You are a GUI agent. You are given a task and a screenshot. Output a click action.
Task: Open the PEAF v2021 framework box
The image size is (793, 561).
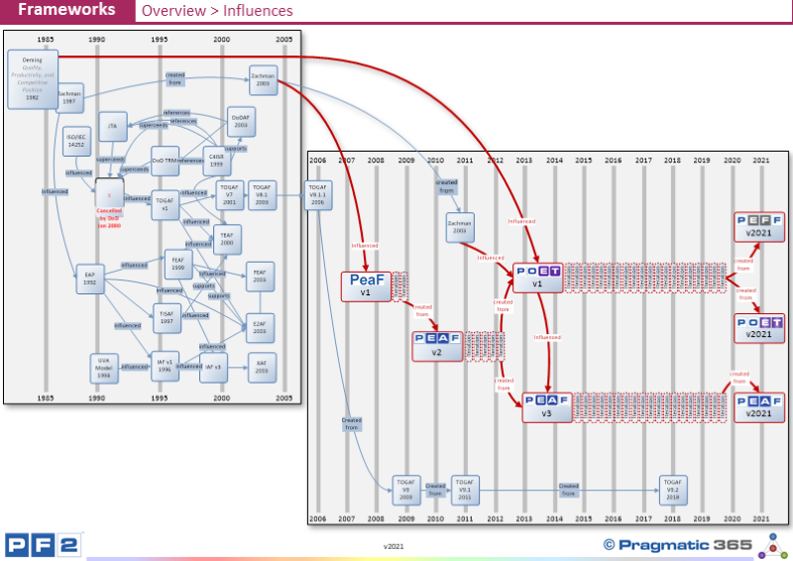[759, 407]
